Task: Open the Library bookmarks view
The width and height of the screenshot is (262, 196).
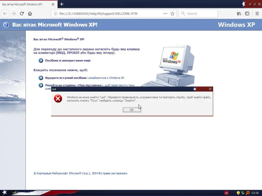Action: [x=239, y=14]
